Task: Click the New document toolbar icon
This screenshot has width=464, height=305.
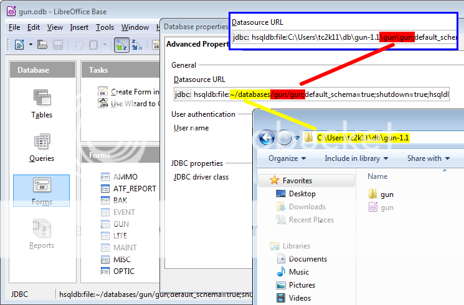Action: [19, 45]
